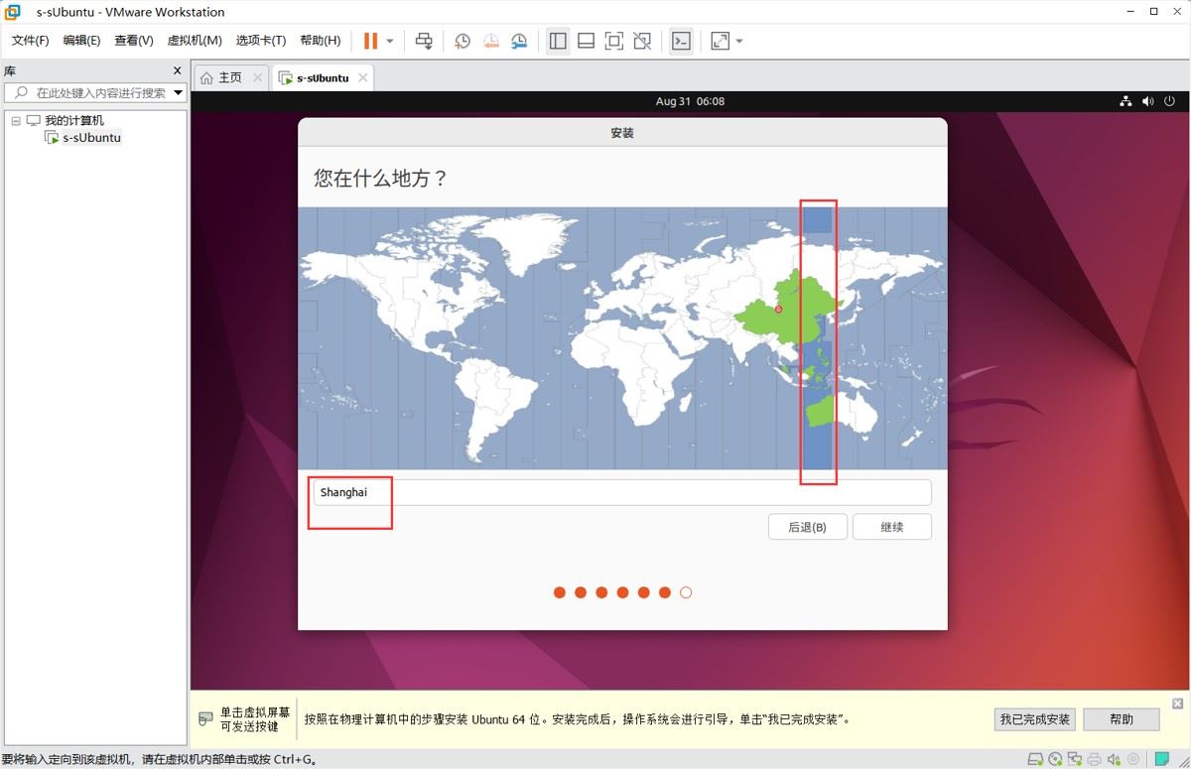The width and height of the screenshot is (1191, 769).
Task: Toggle the thumbnail bar view button
Action: click(586, 41)
